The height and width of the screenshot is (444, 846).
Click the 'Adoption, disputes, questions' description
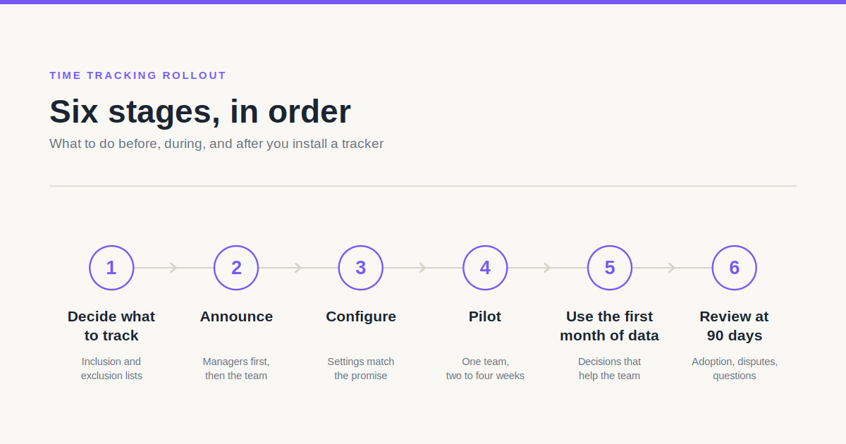point(735,369)
